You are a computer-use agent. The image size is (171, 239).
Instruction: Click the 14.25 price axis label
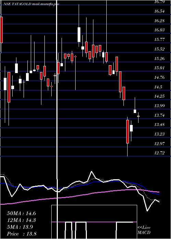pyautogui.click(x=159, y=96)
